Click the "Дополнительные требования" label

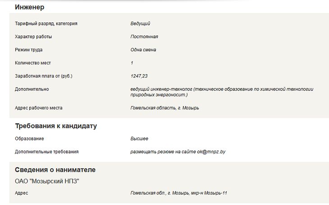coord(46,152)
